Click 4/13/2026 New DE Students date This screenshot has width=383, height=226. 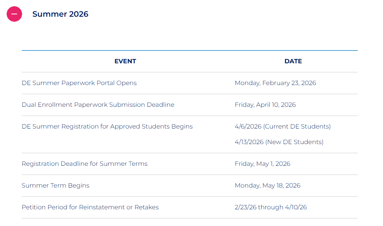tap(279, 142)
